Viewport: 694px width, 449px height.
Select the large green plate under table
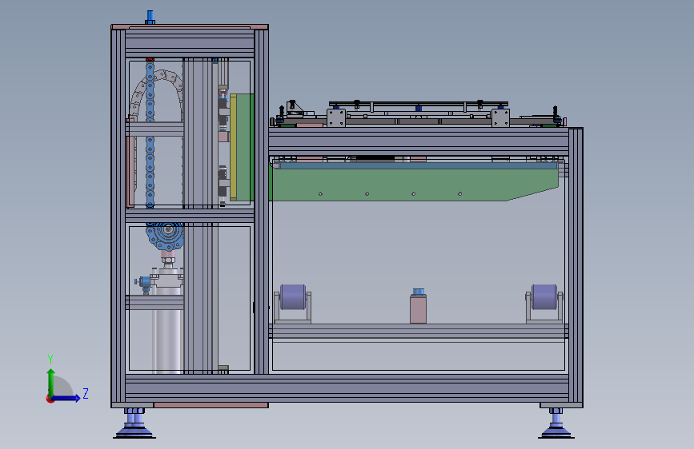click(x=414, y=185)
